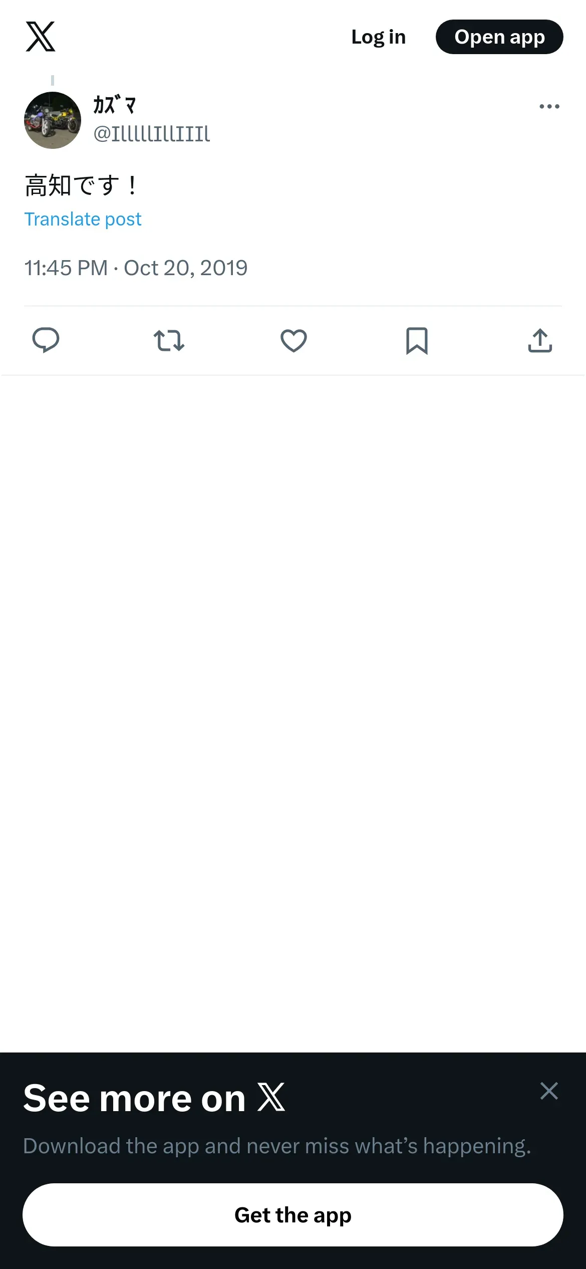Image resolution: width=586 pixels, height=1269 pixels.
Task: Open the カズマ profile avatar
Action: (53, 120)
